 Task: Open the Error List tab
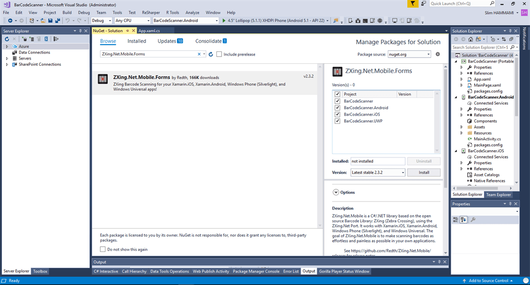pos(291,272)
